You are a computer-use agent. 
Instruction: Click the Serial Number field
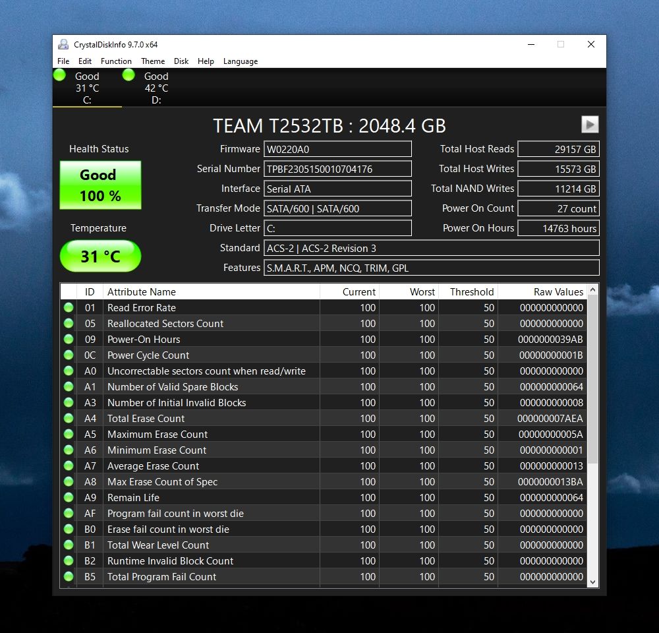coord(337,169)
